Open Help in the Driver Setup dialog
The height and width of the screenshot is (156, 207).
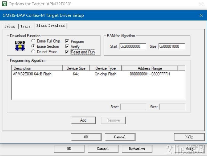189,137
